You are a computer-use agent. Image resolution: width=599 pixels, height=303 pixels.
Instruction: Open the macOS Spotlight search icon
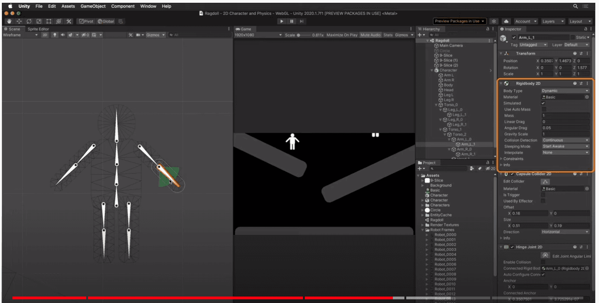click(575, 6)
